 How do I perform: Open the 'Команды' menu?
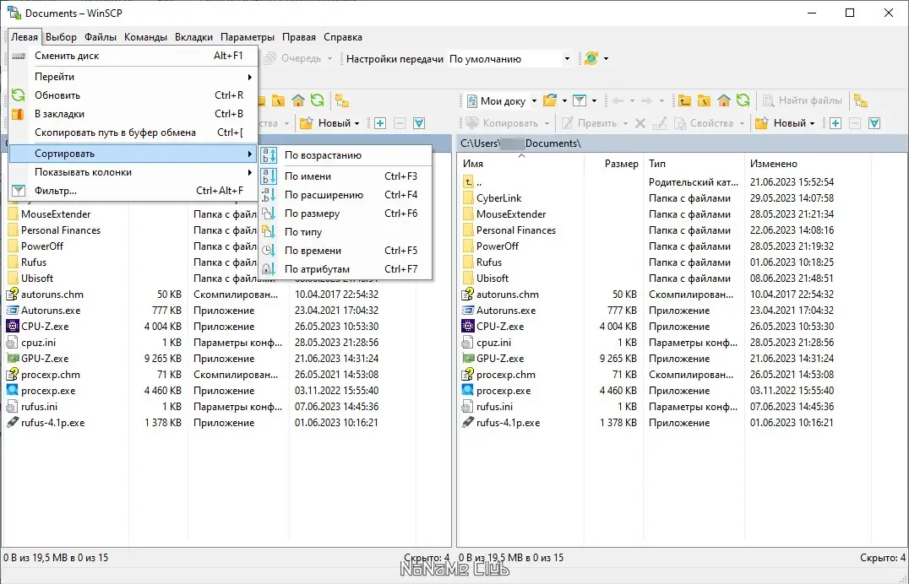(145, 37)
